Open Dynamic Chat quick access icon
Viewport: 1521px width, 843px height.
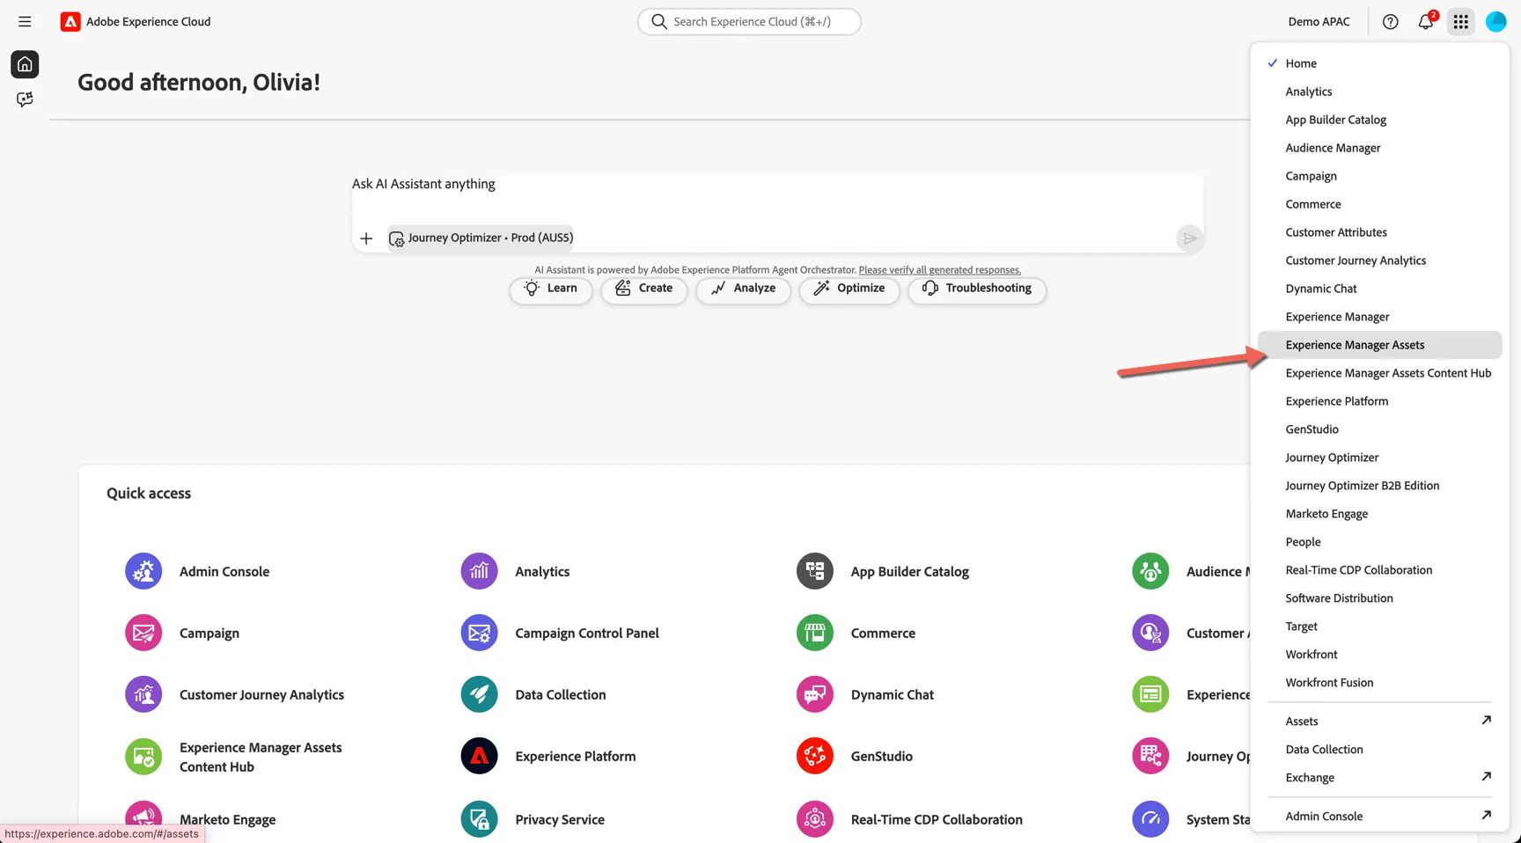pyautogui.click(x=815, y=694)
